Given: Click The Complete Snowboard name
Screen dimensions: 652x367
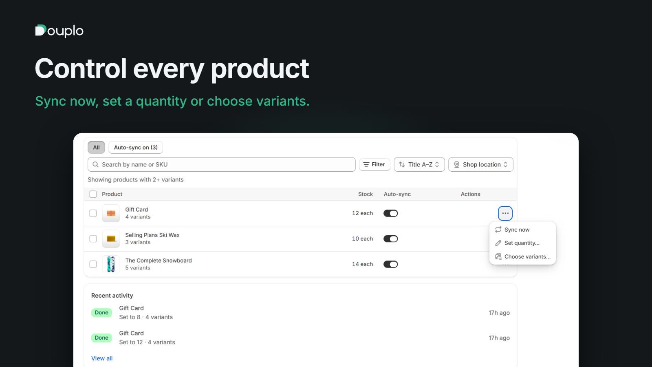Looking at the screenshot, I should (x=159, y=261).
